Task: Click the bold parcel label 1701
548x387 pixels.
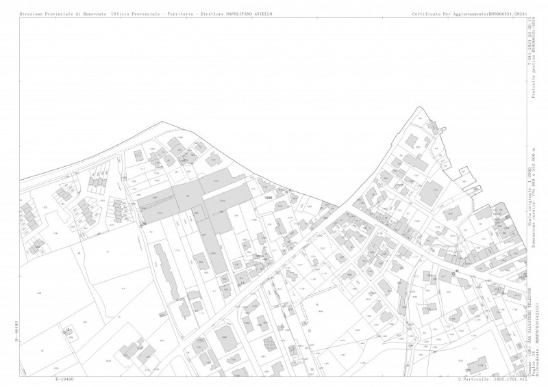Action: click(x=281, y=190)
